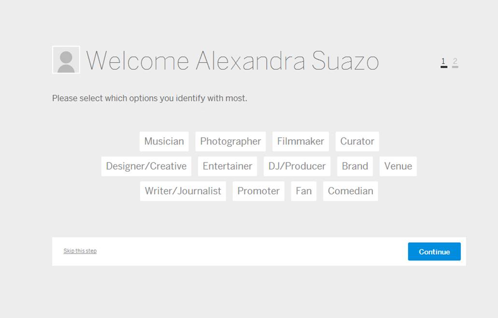Pick the Entertainer option
Screen dimensions: 498x318
(228, 166)
